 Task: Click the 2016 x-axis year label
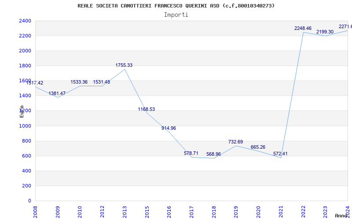coord(169,212)
